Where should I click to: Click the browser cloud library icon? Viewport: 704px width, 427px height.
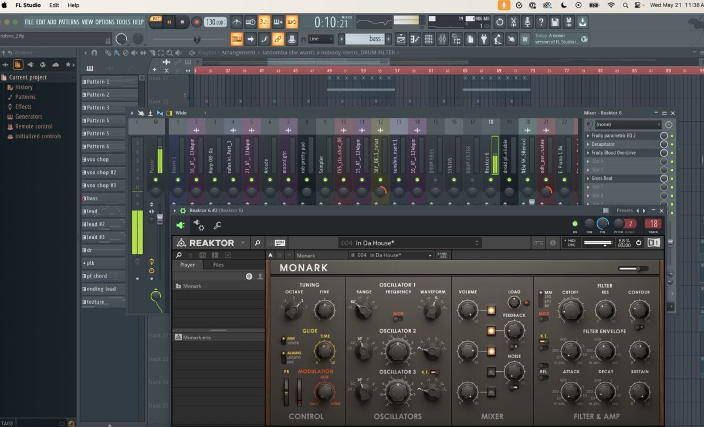tap(56, 64)
